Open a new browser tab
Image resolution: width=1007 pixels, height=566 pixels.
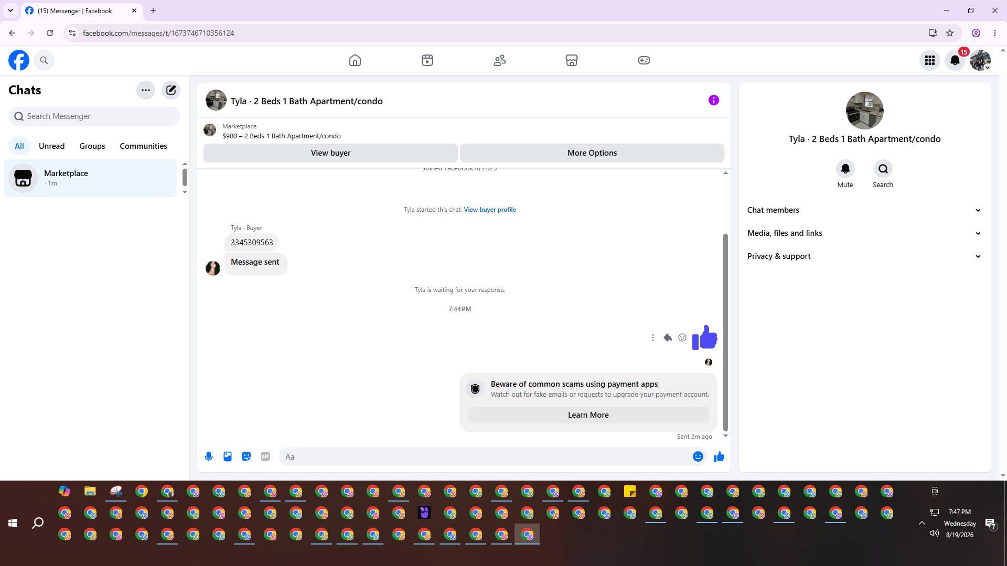click(153, 10)
